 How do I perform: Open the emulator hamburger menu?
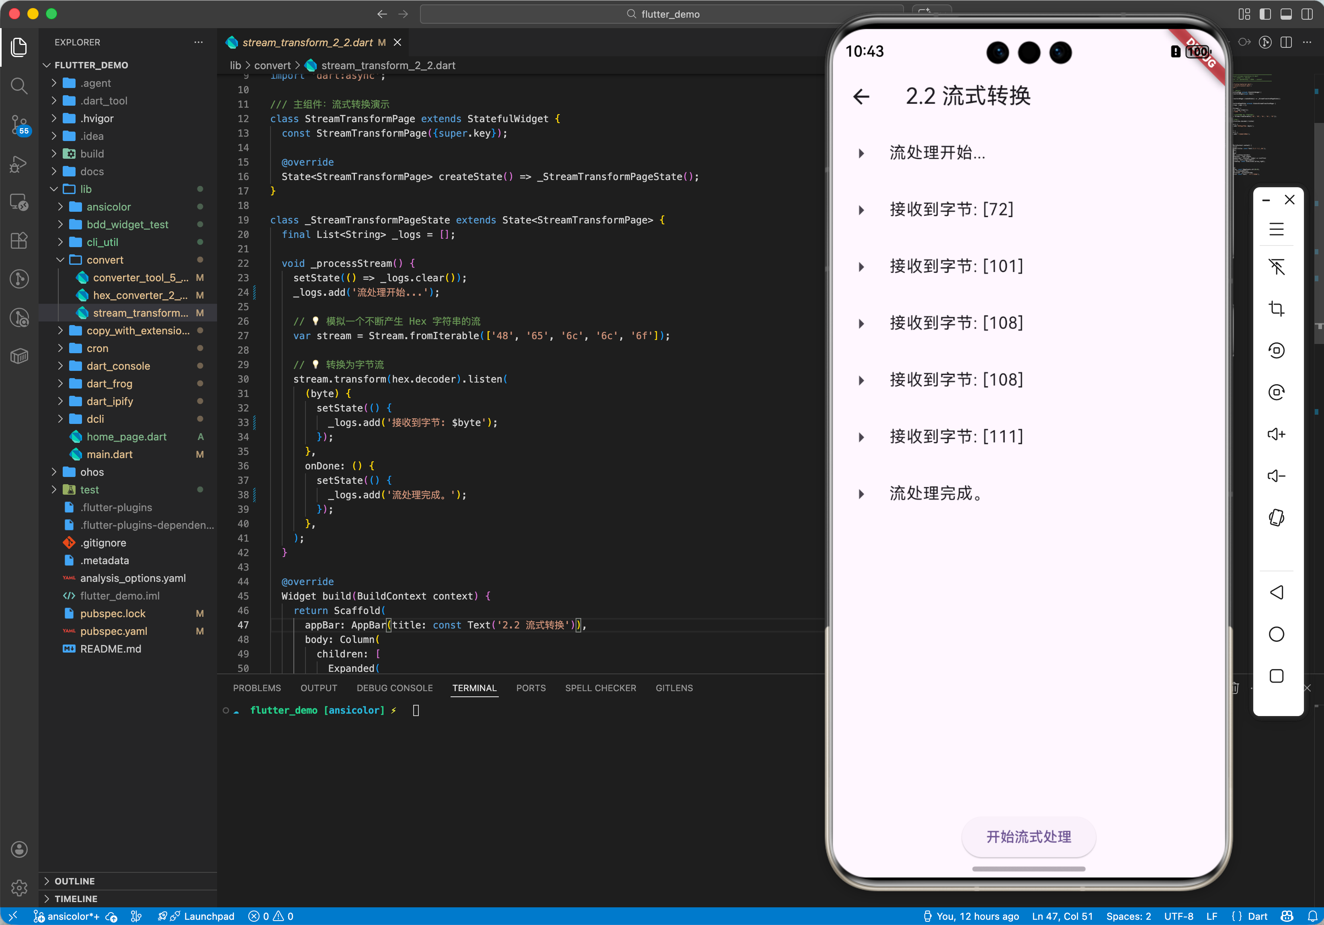[1276, 229]
